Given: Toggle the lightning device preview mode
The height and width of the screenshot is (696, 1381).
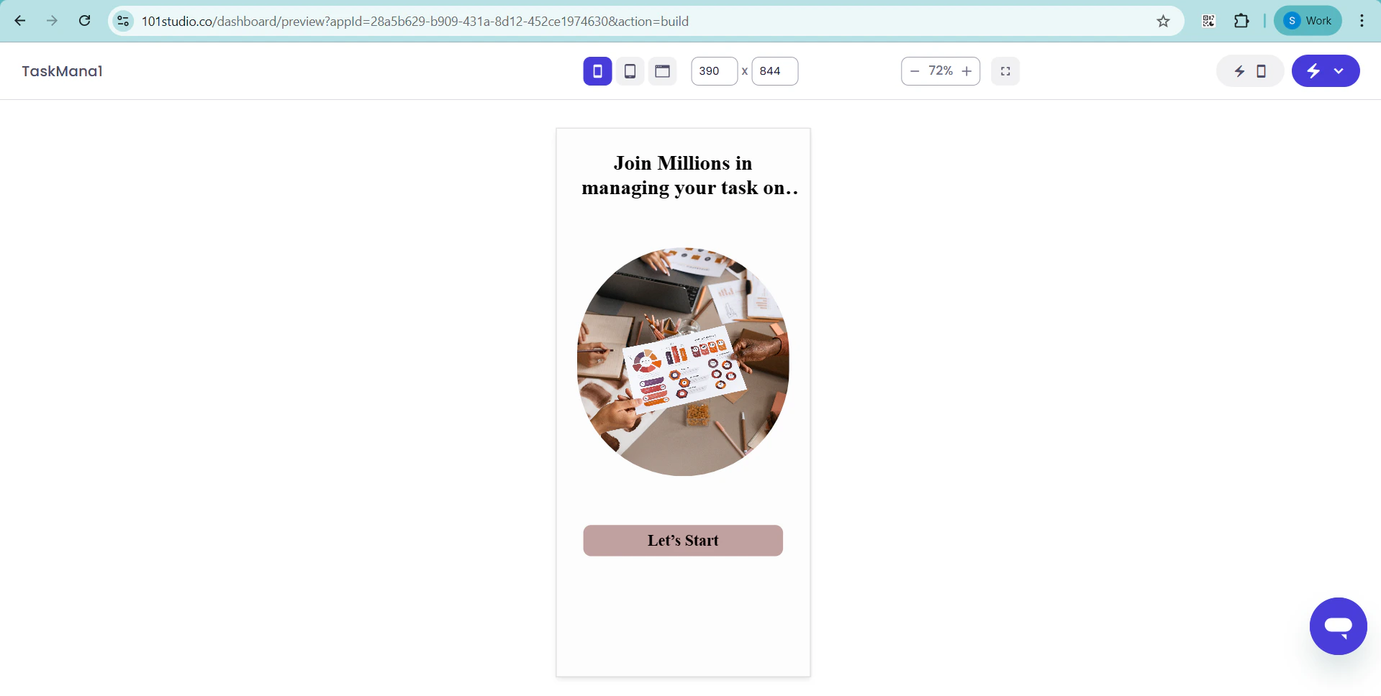Looking at the screenshot, I should coord(1250,71).
